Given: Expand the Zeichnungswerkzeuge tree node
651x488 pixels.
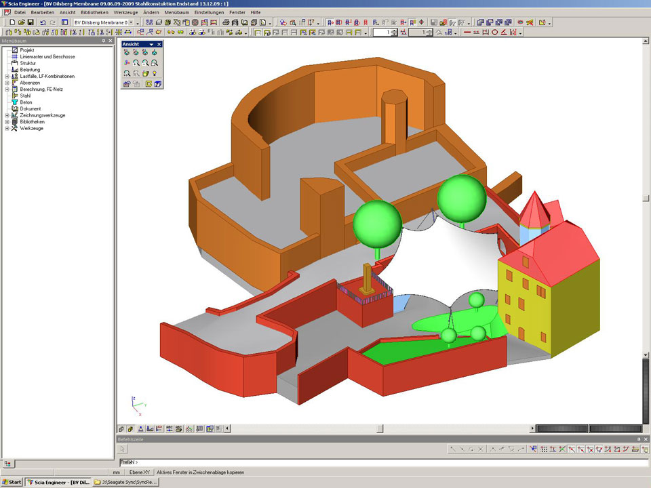Looking at the screenshot, I should [x=7, y=115].
